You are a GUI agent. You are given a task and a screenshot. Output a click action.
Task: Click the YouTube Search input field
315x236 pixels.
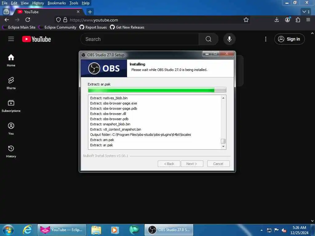tap(140, 39)
